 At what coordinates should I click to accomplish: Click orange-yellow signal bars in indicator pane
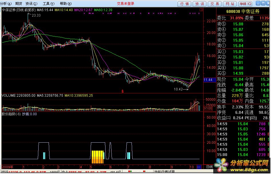coord(98,157)
